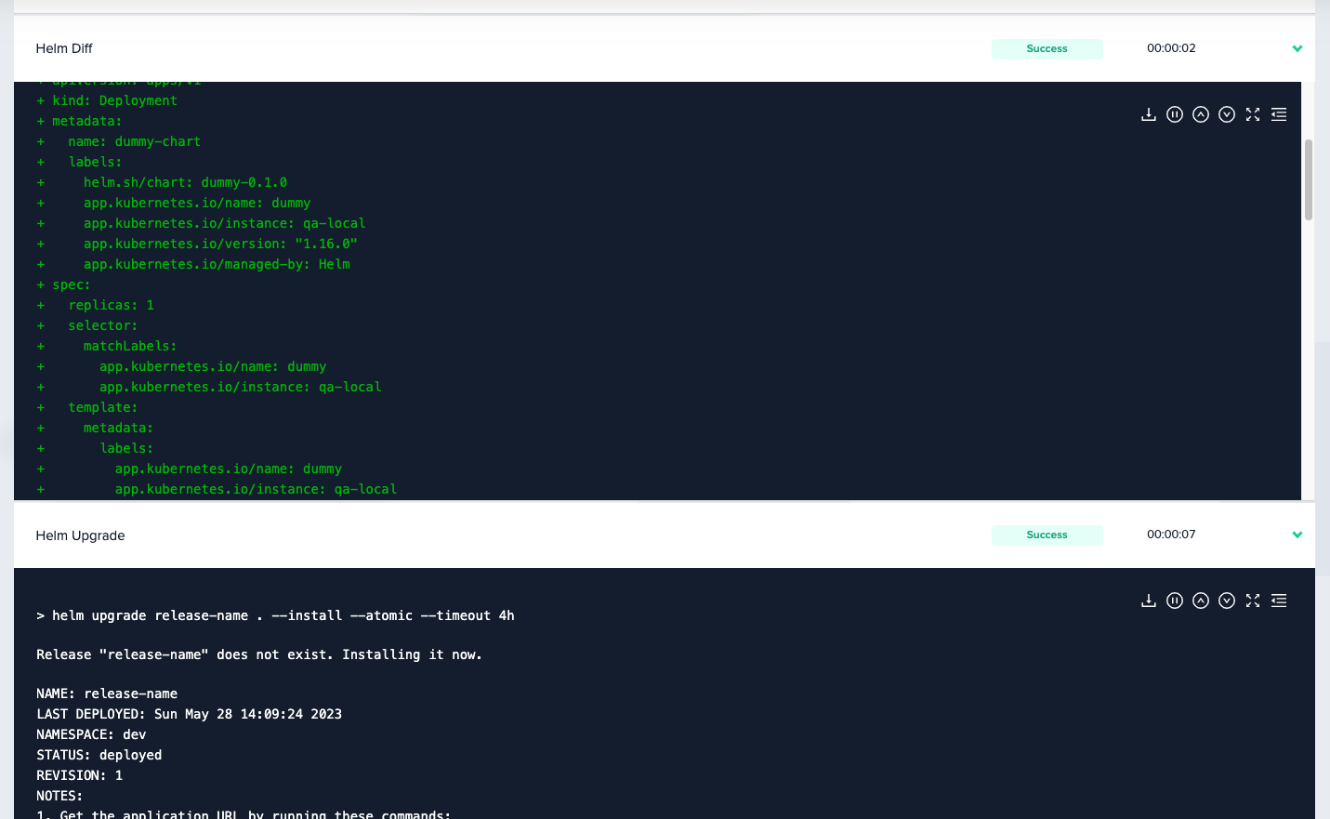Viewport: 1330px width, 819px height.
Task: Click the 'NAMESPACE: dev' output line
Action: coord(91,734)
